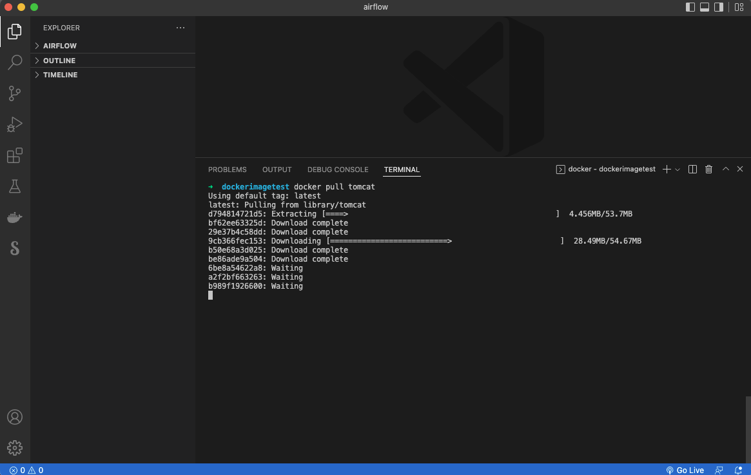751x475 pixels.
Task: Expand the AIRFLOW folder section
Action: click(x=113, y=46)
